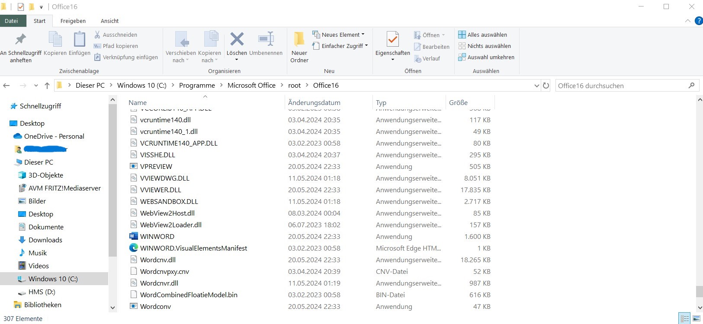Open recent locations dropdown arrow
This screenshot has height=324, width=703.
[x=36, y=86]
